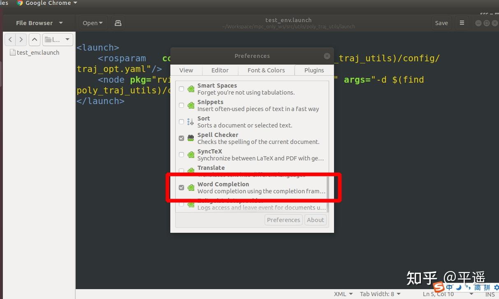
Task: Enable the Snippets plugin checkbox
Action: pyautogui.click(x=181, y=105)
